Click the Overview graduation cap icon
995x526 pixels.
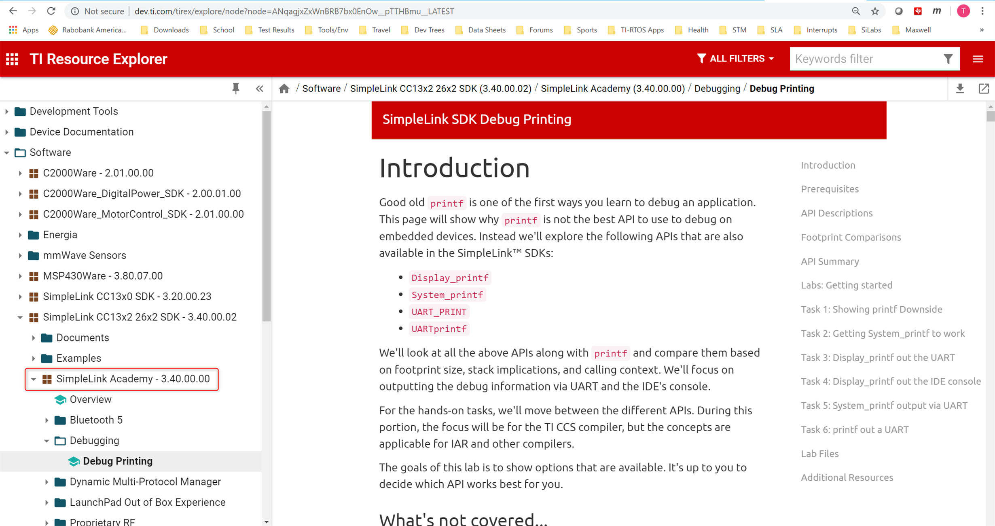pyautogui.click(x=60, y=400)
